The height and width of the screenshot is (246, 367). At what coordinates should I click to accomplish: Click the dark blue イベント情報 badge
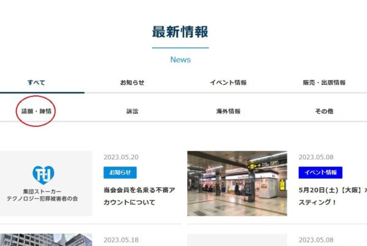[321, 173]
